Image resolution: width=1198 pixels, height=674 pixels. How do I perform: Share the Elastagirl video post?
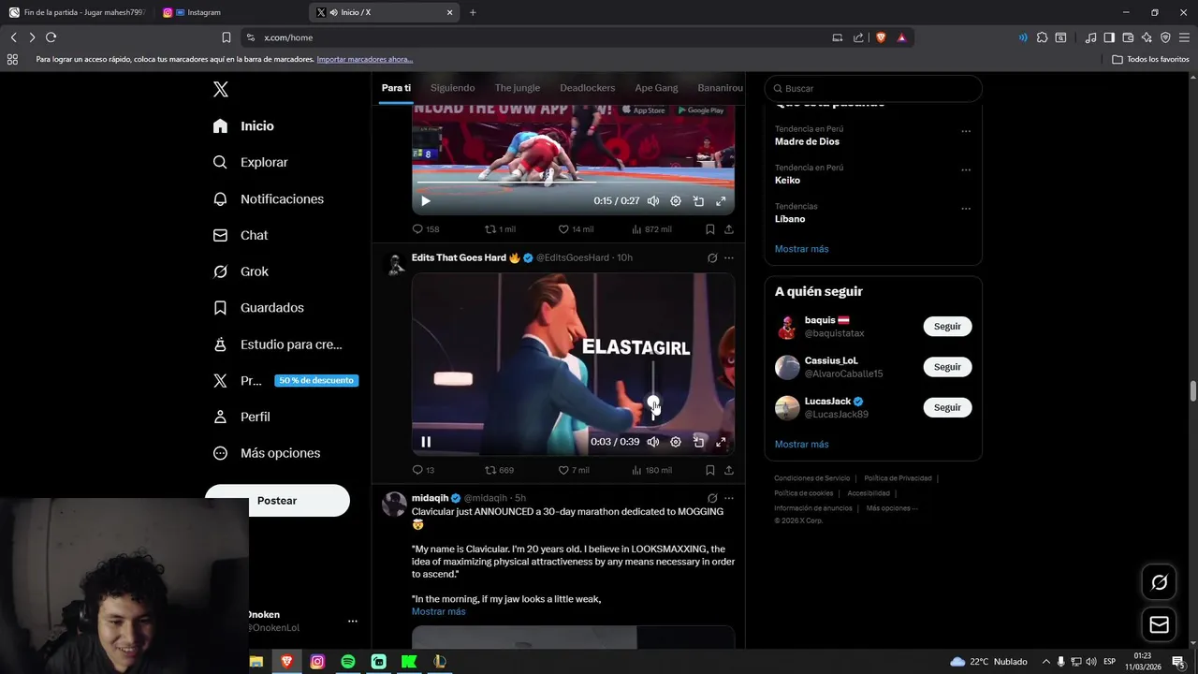729,470
